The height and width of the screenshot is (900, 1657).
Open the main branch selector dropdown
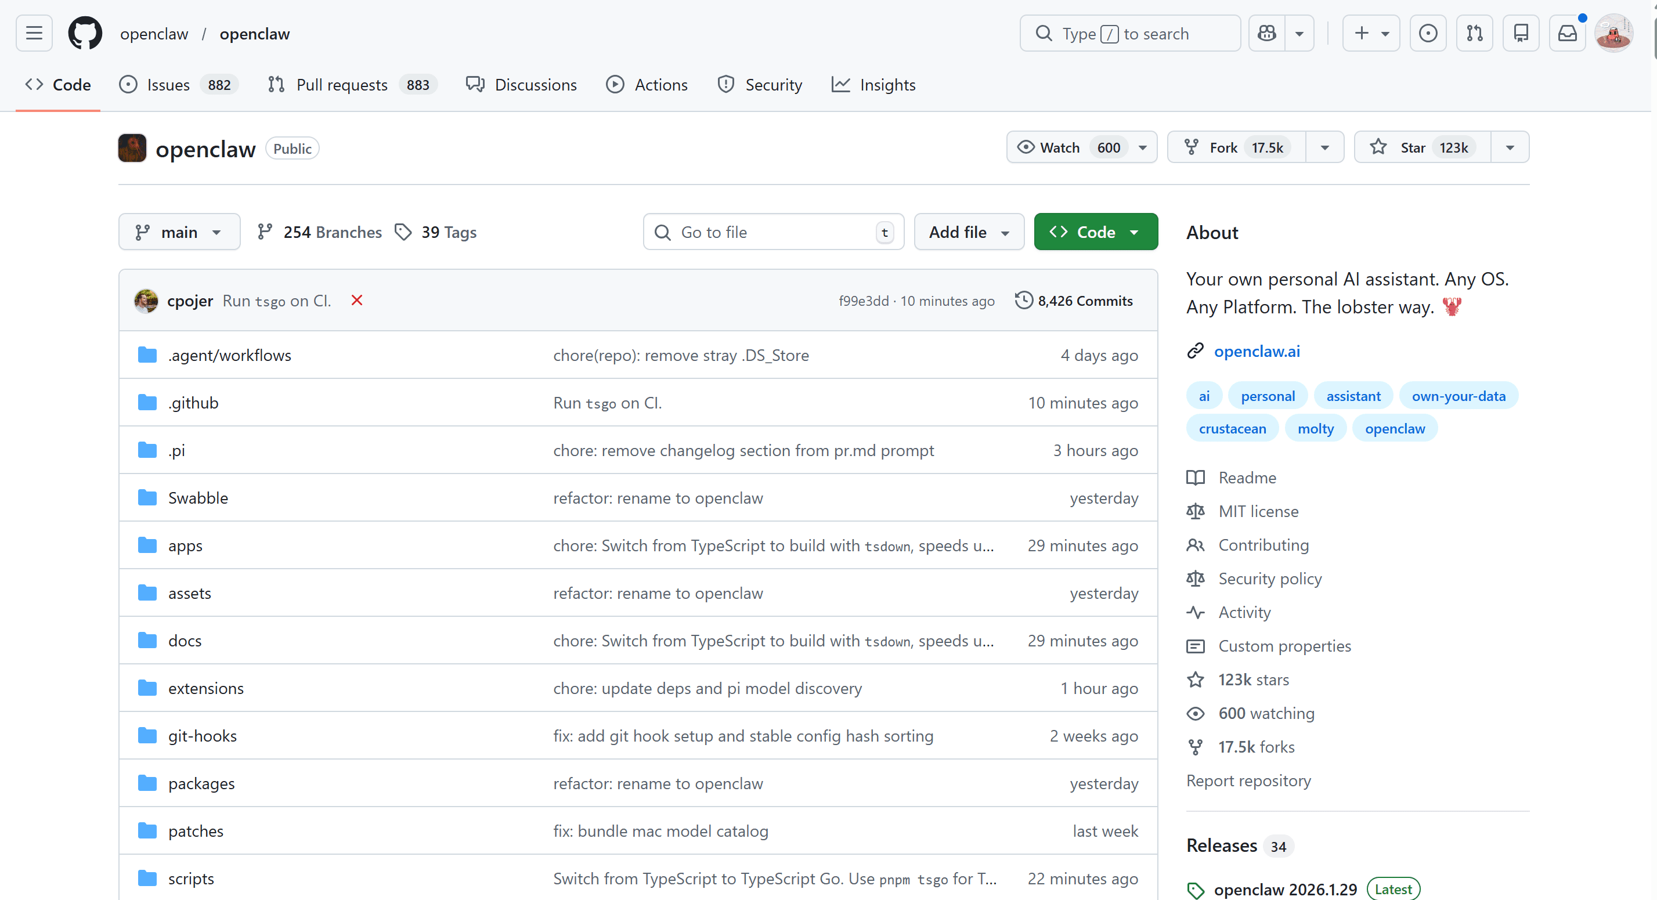tap(179, 232)
